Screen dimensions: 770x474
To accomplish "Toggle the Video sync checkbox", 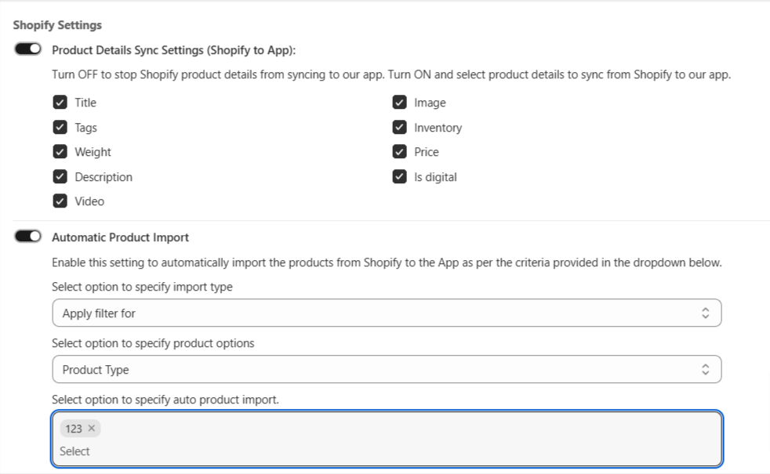I will 60,201.
